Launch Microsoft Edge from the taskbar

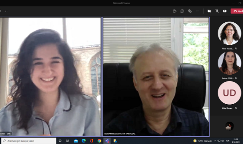(84, 141)
